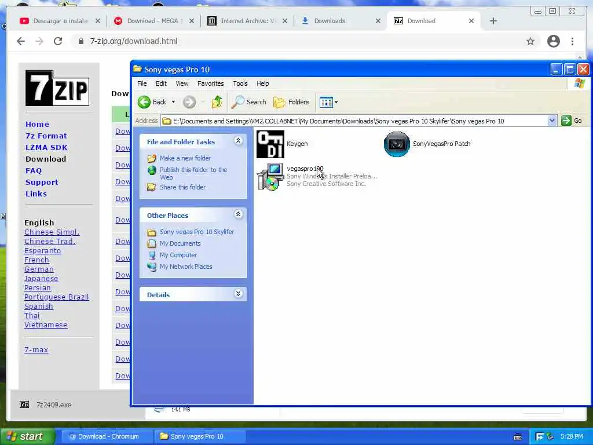Click the green Back arrow in Explorer
The height and width of the screenshot is (445, 593).
[144, 102]
